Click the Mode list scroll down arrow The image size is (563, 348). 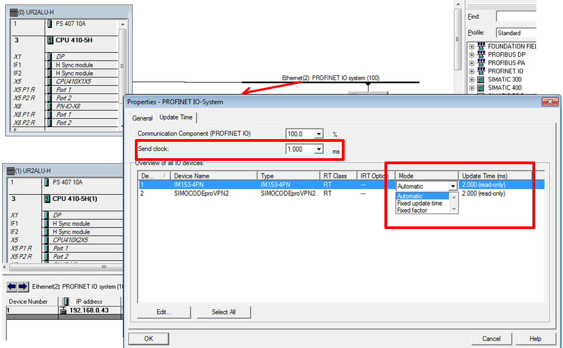[x=454, y=209]
